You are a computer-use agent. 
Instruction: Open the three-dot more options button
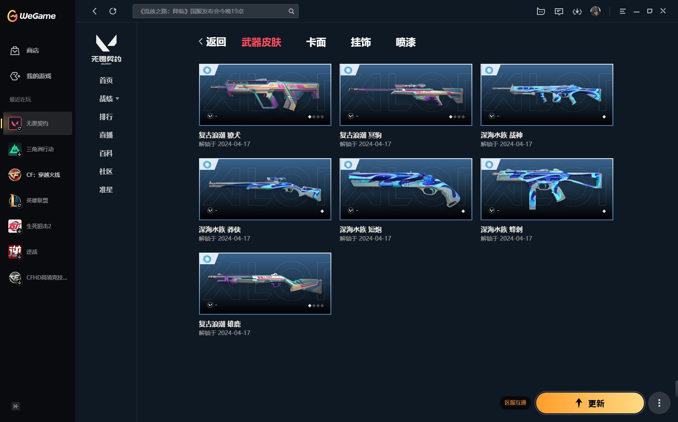click(659, 403)
